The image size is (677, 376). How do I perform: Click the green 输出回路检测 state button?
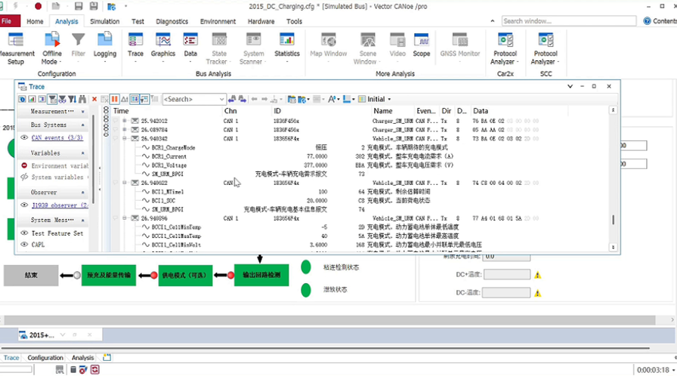pyautogui.click(x=261, y=275)
